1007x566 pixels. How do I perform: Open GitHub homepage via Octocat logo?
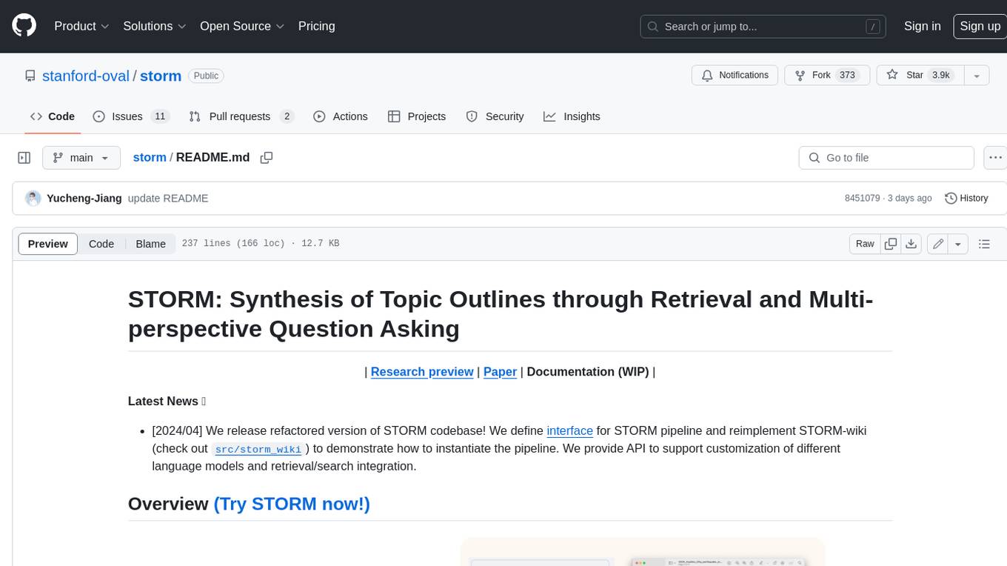pos(24,26)
